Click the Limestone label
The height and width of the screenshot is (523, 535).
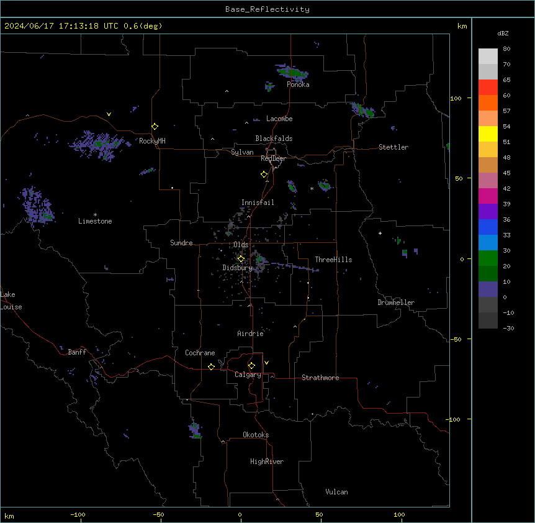(95, 221)
